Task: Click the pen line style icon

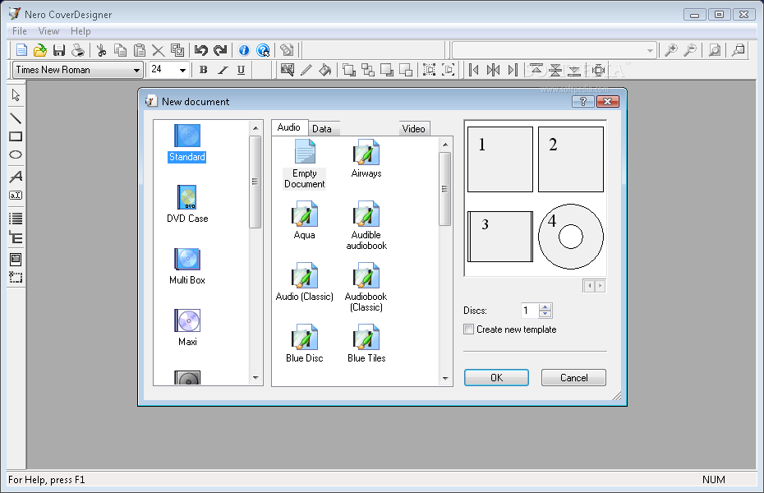Action: click(x=306, y=70)
